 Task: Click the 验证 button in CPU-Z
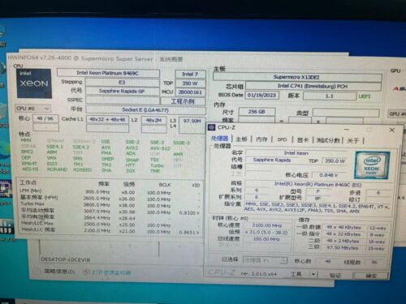coord(335,275)
